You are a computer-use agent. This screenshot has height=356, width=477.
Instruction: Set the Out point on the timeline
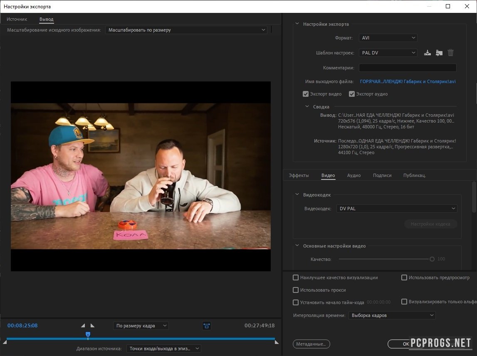pyautogui.click(x=91, y=326)
